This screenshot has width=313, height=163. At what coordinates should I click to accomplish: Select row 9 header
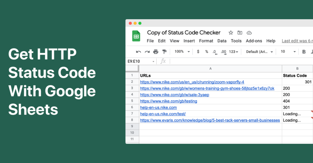click(132, 126)
